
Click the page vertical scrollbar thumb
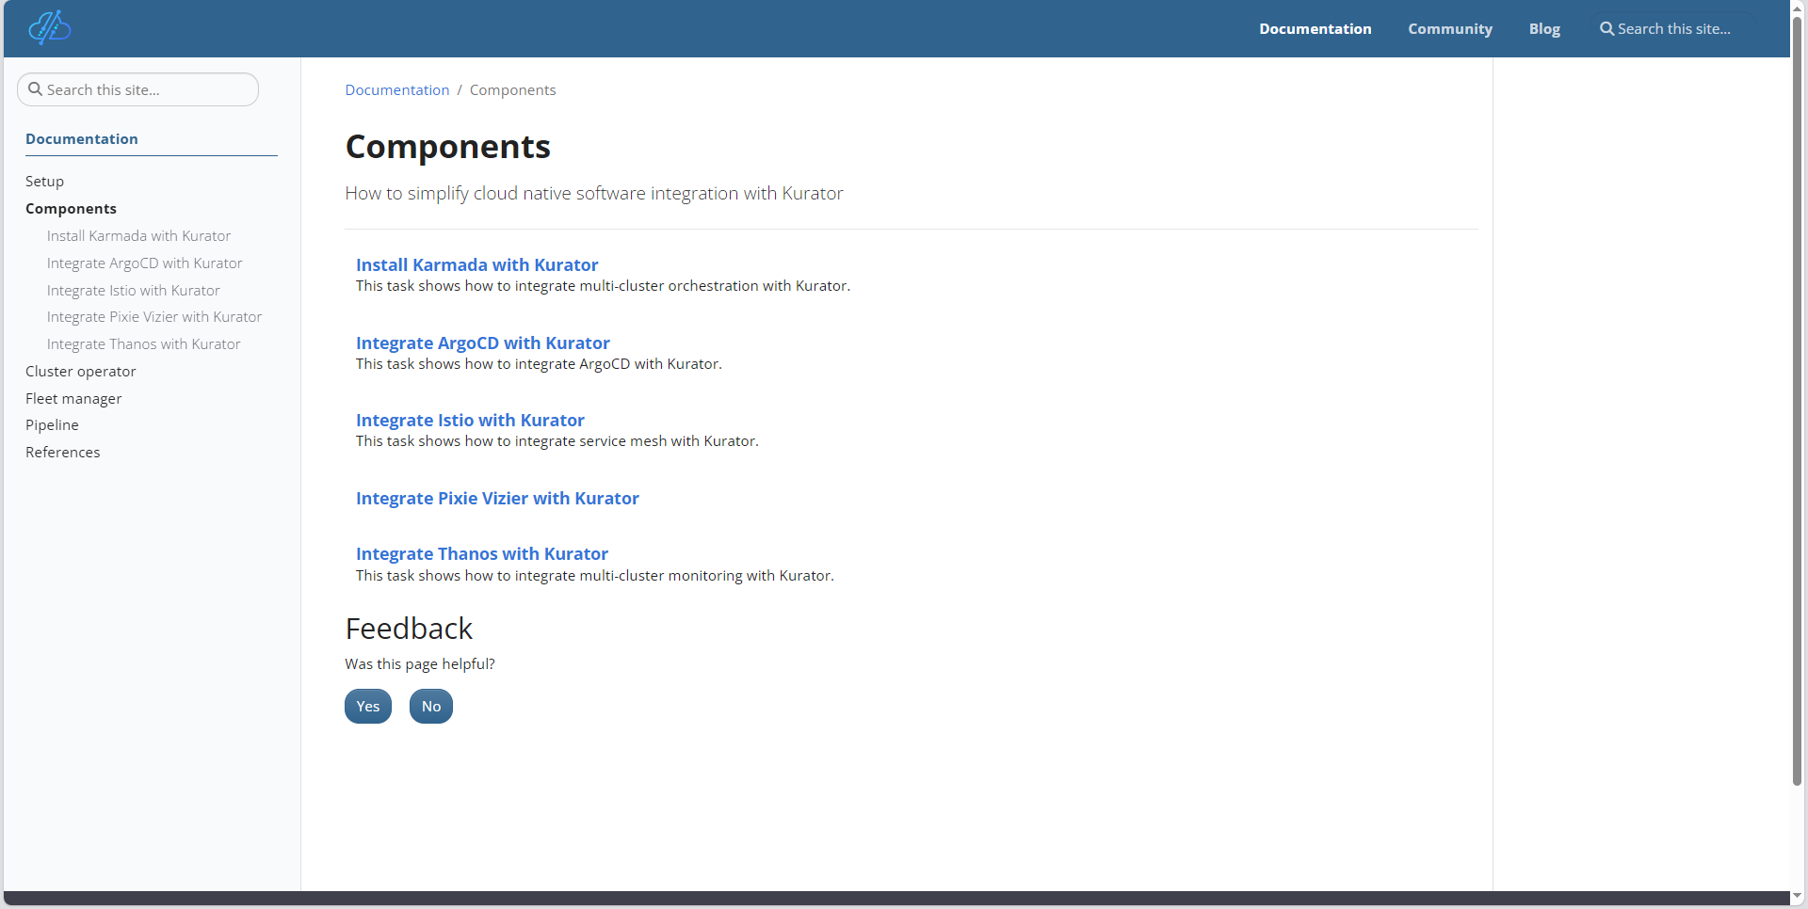[x=1797, y=400]
